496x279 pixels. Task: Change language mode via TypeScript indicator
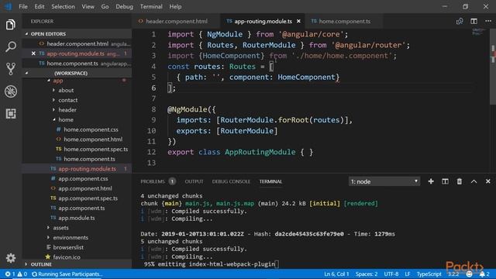point(429,274)
